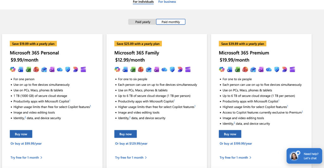Click the Copilot icon under Microsoft 365 Family
This screenshot has height=168, width=324.
point(117,69)
